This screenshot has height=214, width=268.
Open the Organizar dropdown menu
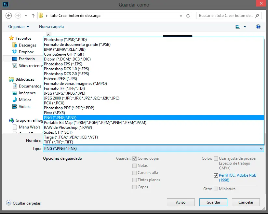click(19, 27)
